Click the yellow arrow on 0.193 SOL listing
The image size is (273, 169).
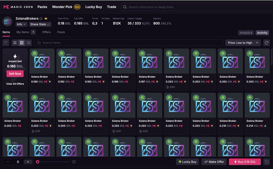[x=104, y=82]
